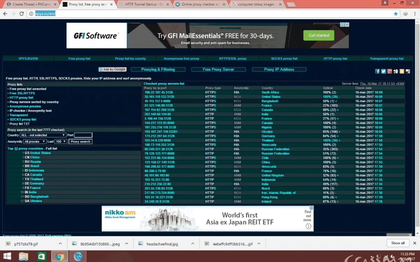Image resolution: width=420 pixels, height=262 pixels.
Task: Click proxy 196.22.197.45:3128 row
Action: (x=274, y=92)
